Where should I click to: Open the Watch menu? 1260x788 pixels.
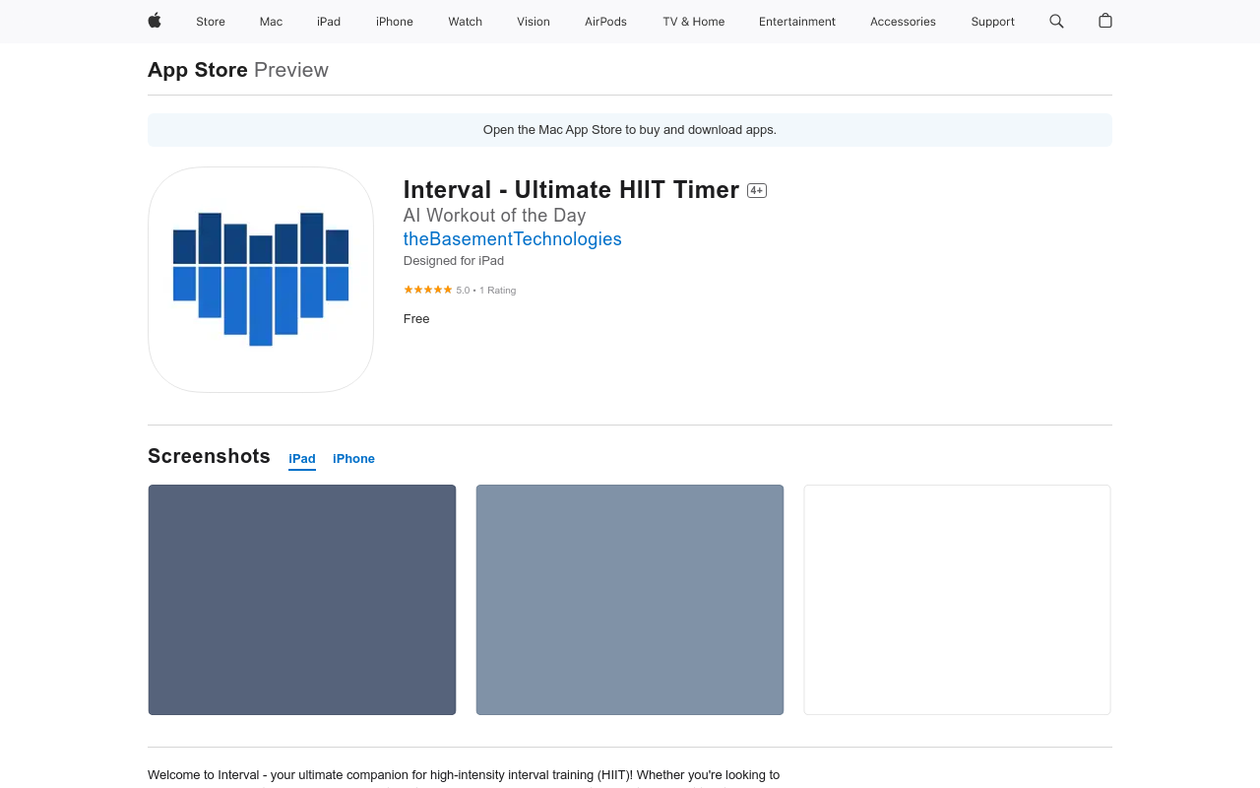[x=466, y=22]
